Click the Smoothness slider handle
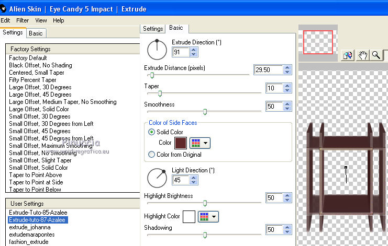The image size is (388, 246). point(205,112)
